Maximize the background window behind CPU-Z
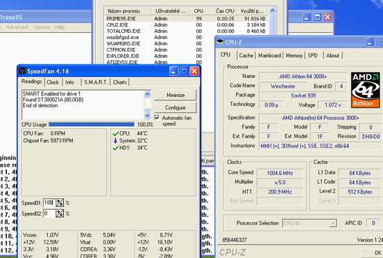Image resolution: width=383 pixels, height=258 pixels. 317,17
